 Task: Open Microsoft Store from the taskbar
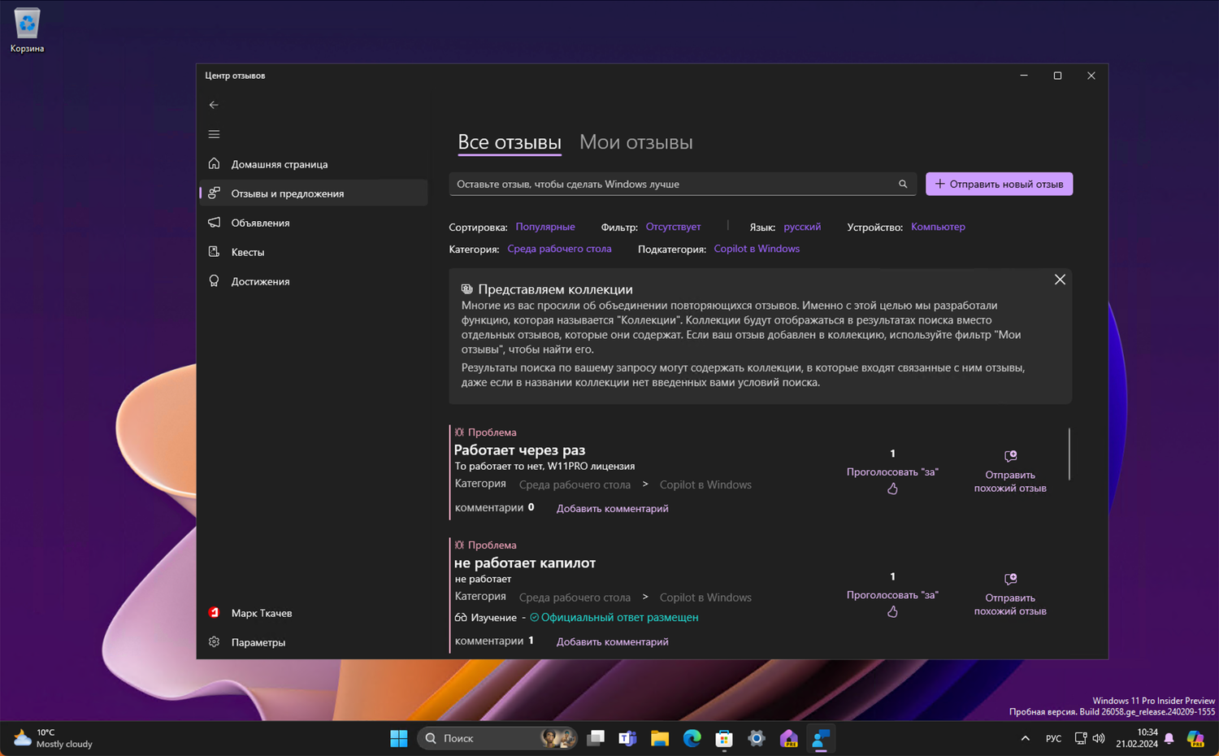pyautogui.click(x=724, y=738)
